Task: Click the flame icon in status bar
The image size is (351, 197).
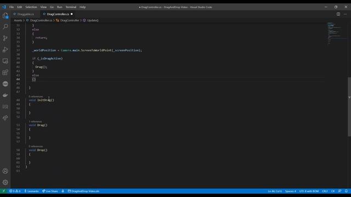Action: coord(63,191)
